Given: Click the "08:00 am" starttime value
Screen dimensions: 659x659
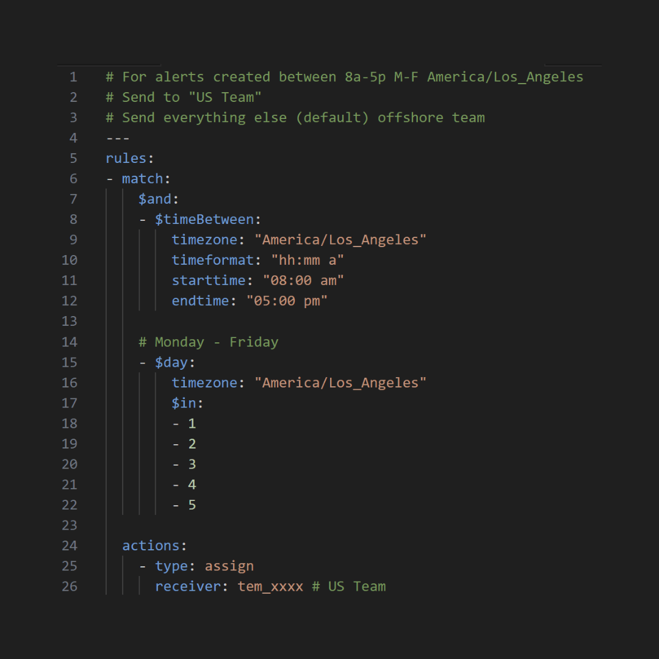Looking at the screenshot, I should [x=303, y=281].
